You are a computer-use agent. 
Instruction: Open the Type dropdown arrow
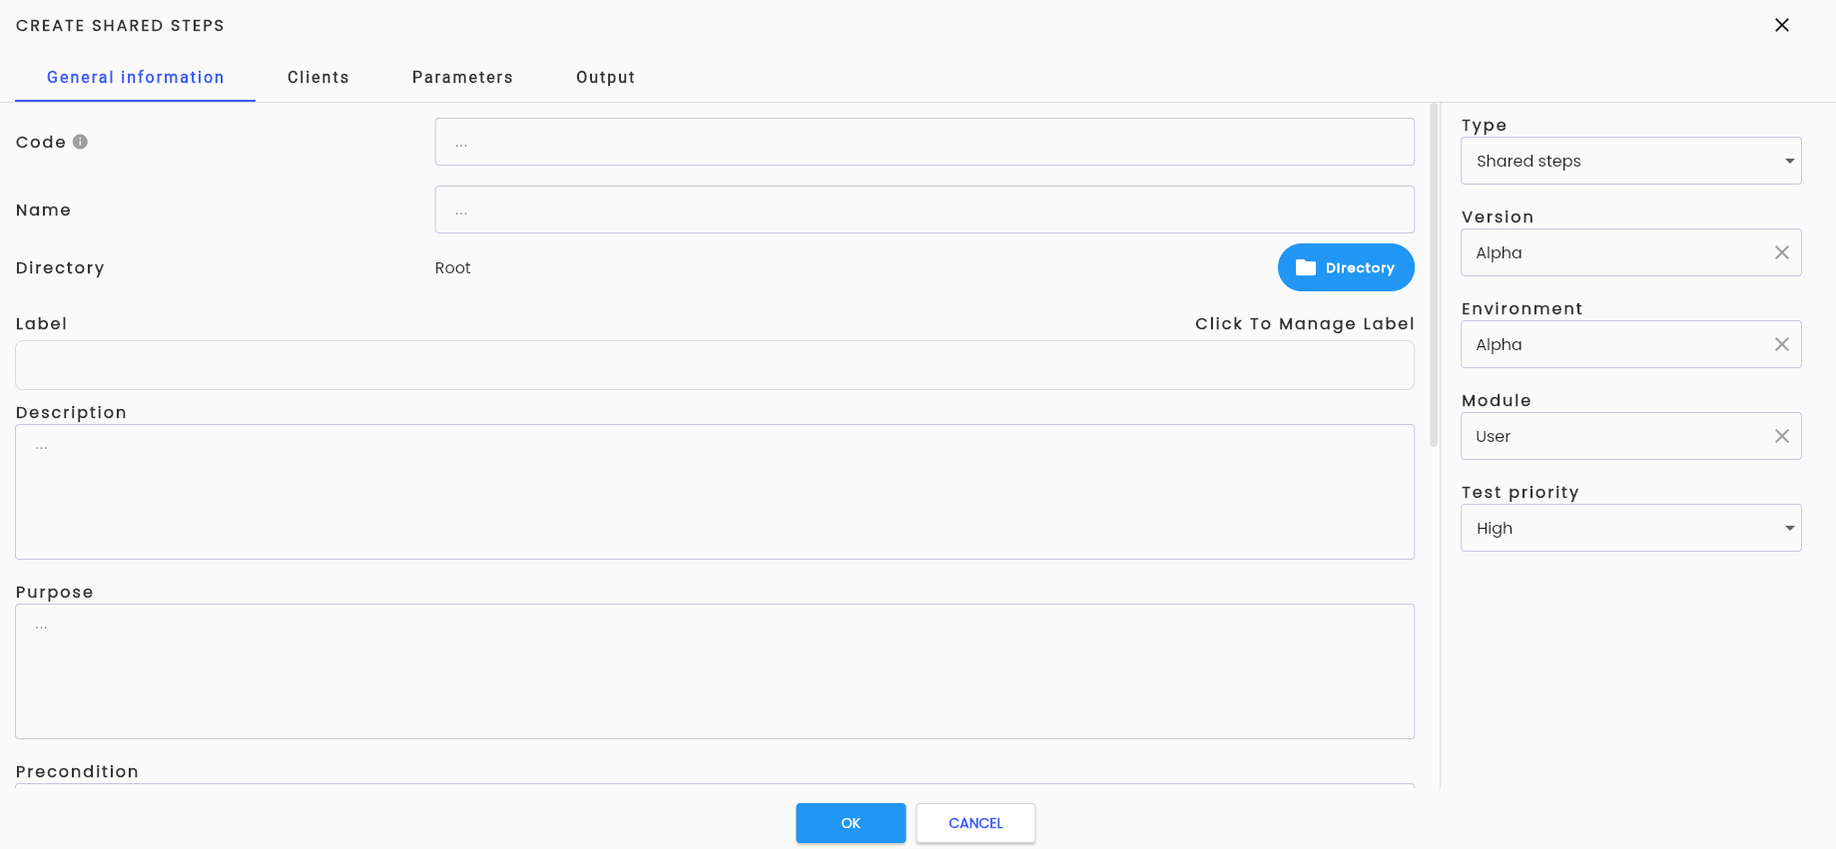(1789, 161)
